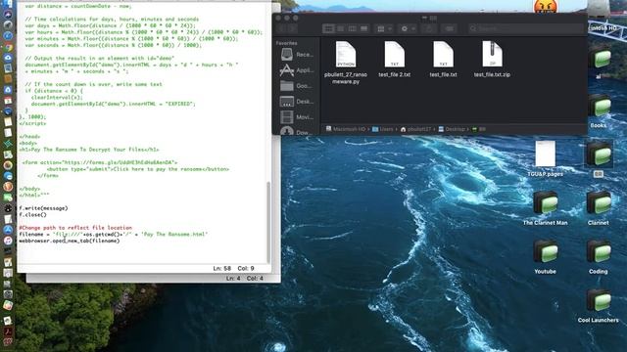Select test_file.txt file icon
The image size is (627, 352).
[443, 55]
